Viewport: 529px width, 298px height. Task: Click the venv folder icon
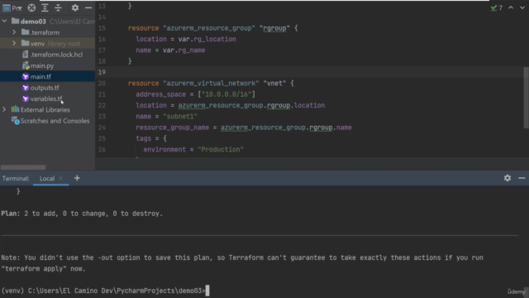pos(26,43)
